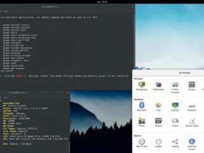Open Universal Access settings
Screen dimensions: 204x153
pos(192,144)
